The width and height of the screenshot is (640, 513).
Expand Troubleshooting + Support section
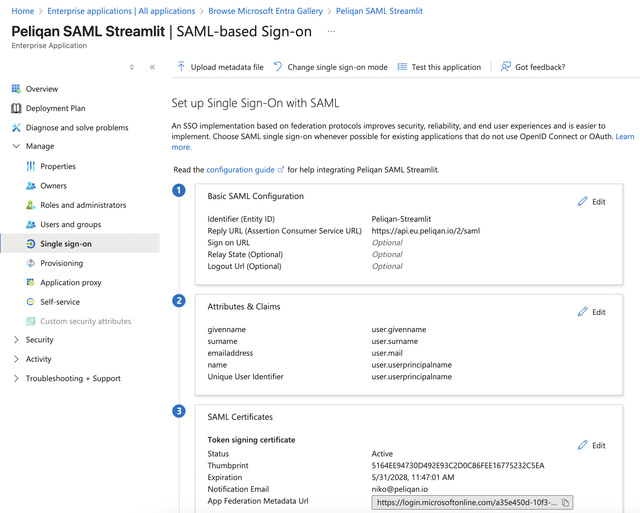point(16,378)
